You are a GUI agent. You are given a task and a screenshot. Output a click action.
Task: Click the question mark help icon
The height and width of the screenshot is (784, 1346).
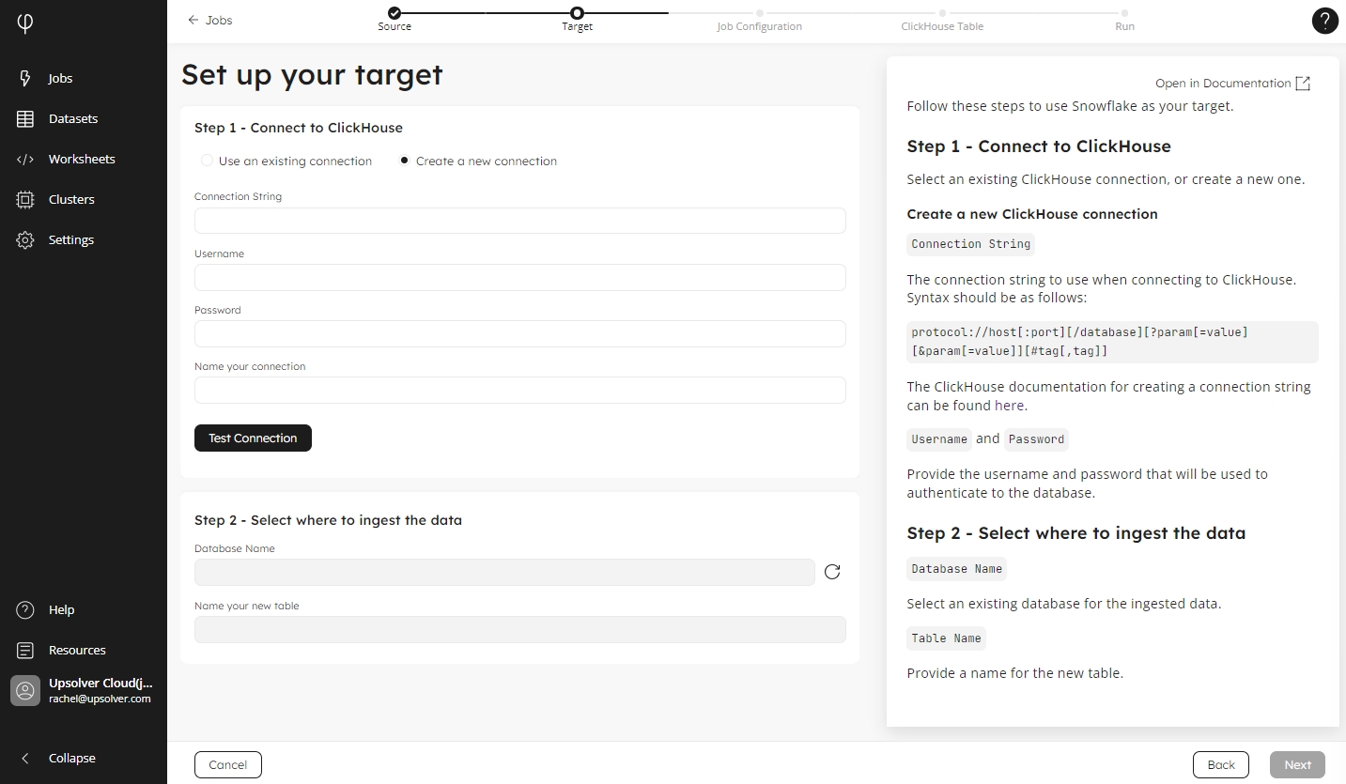1324,22
